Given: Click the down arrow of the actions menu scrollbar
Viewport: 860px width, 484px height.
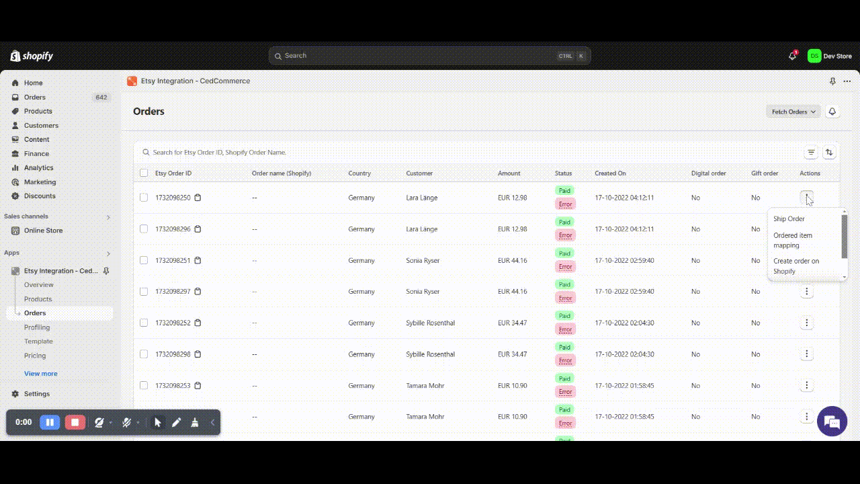Looking at the screenshot, I should pos(845,277).
